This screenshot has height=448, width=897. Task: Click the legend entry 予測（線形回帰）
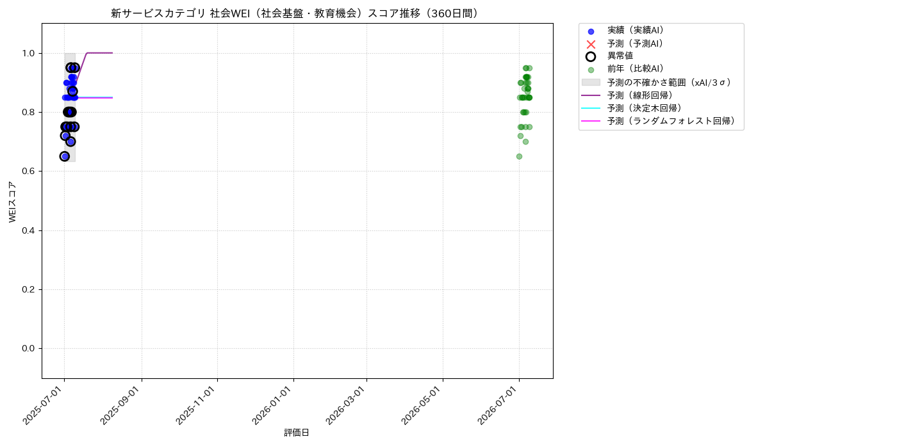click(x=641, y=95)
